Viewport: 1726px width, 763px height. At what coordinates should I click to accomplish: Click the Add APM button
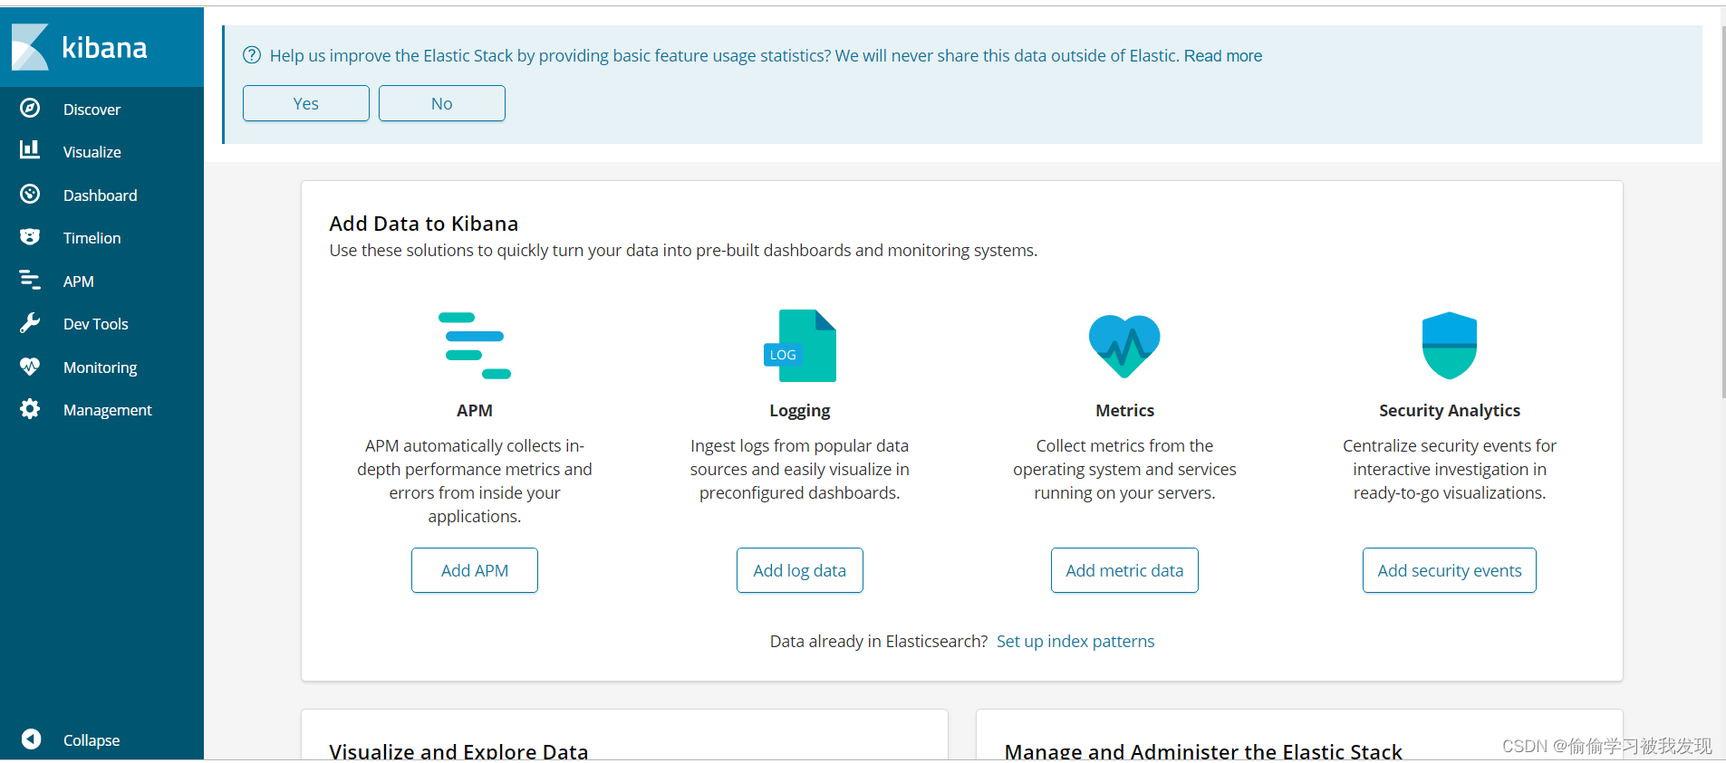point(475,570)
